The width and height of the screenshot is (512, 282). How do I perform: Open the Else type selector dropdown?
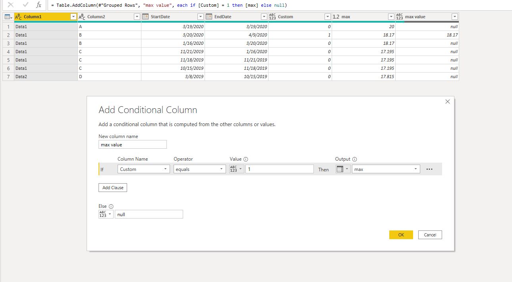point(106,214)
